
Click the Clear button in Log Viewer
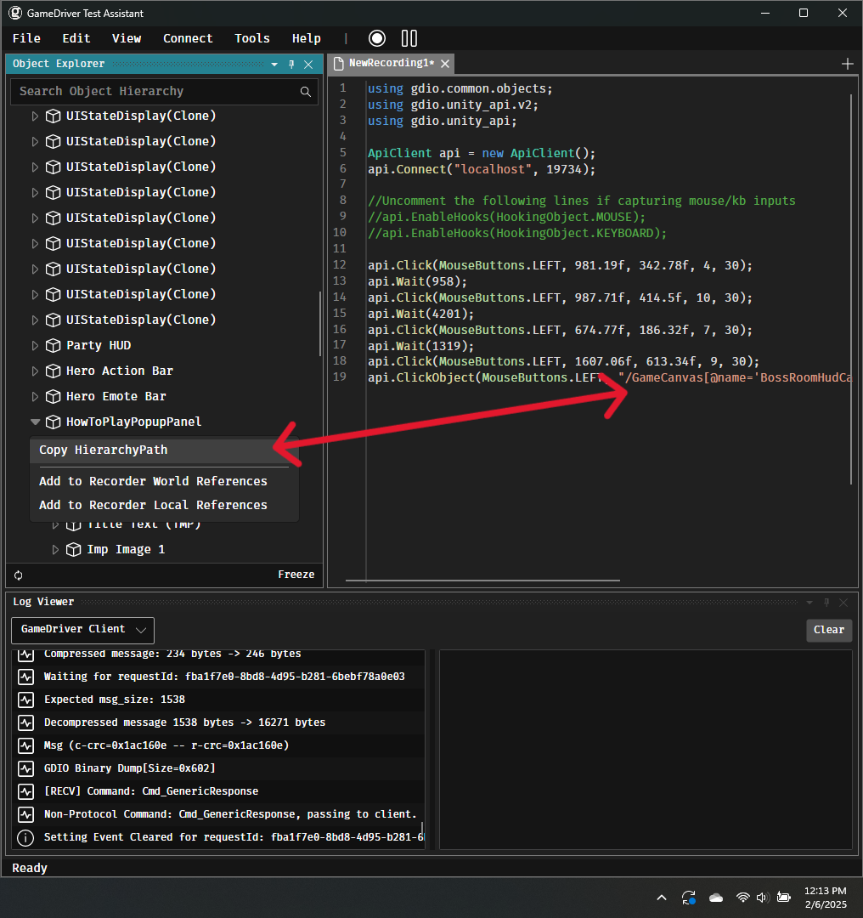[828, 630]
